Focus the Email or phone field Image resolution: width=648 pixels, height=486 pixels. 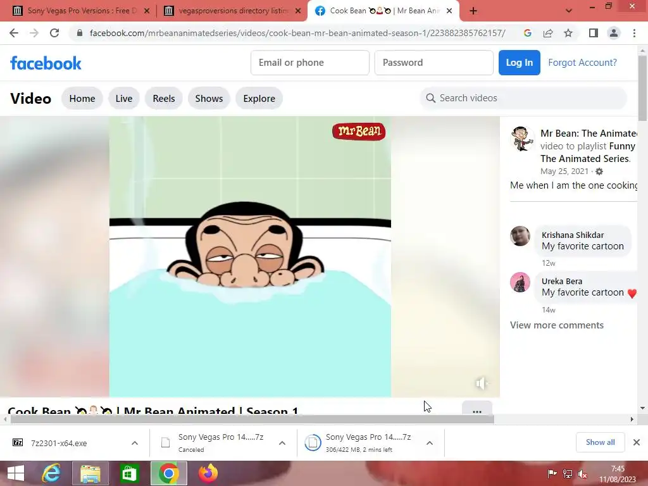[x=310, y=63]
